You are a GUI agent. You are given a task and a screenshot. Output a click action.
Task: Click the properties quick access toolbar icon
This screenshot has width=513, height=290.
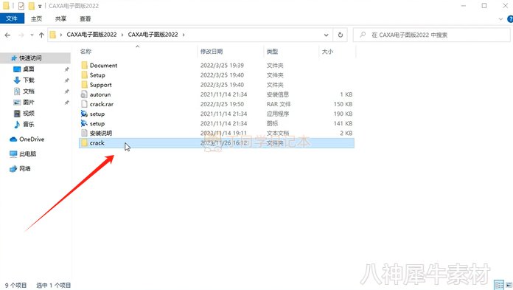coord(21,6)
